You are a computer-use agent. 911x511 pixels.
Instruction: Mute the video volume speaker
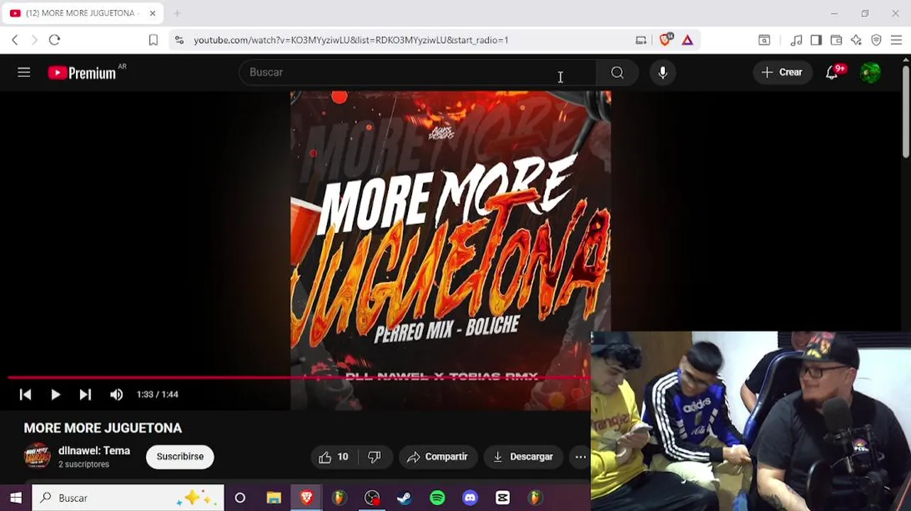point(116,395)
